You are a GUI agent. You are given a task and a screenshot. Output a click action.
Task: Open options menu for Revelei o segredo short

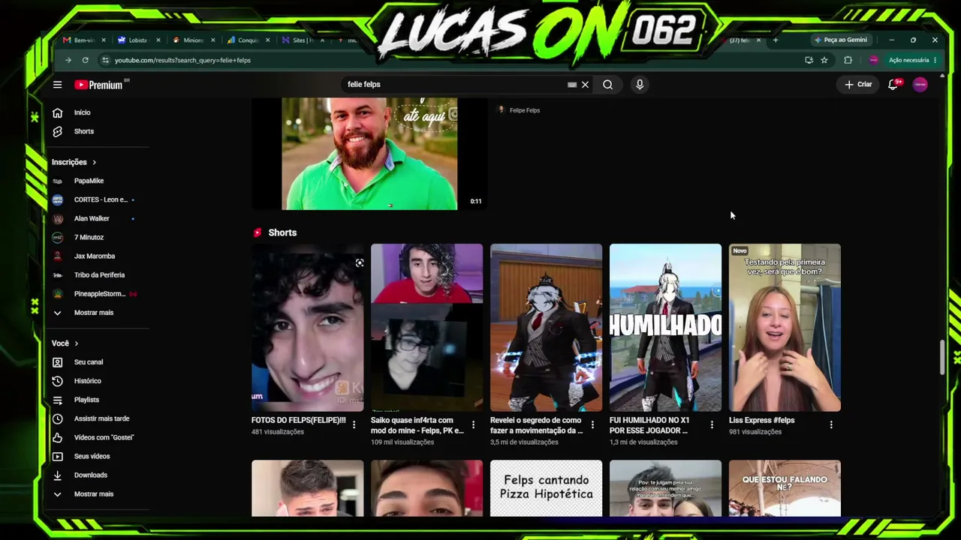(592, 425)
